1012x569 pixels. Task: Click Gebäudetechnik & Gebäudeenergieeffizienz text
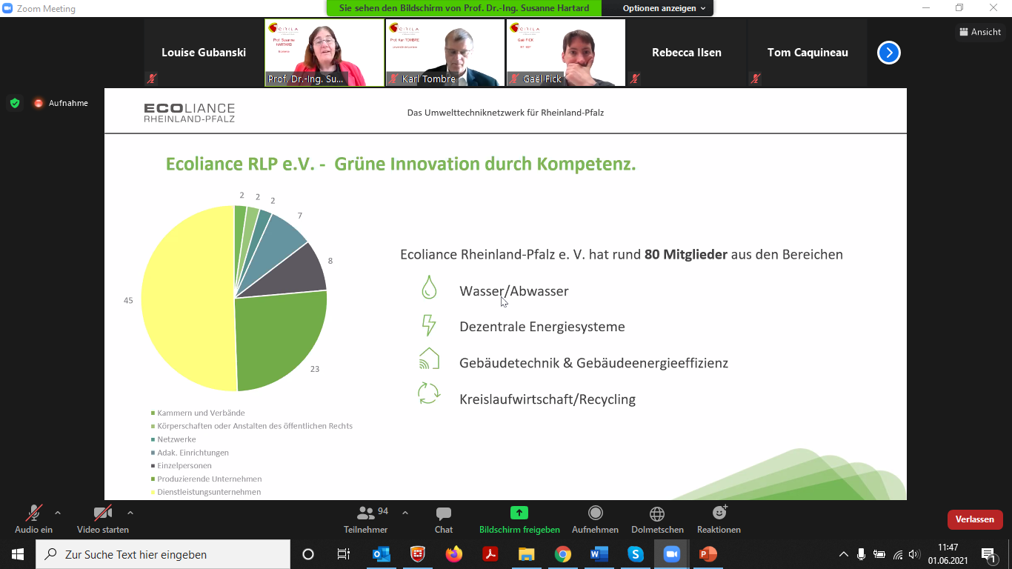[x=593, y=363]
